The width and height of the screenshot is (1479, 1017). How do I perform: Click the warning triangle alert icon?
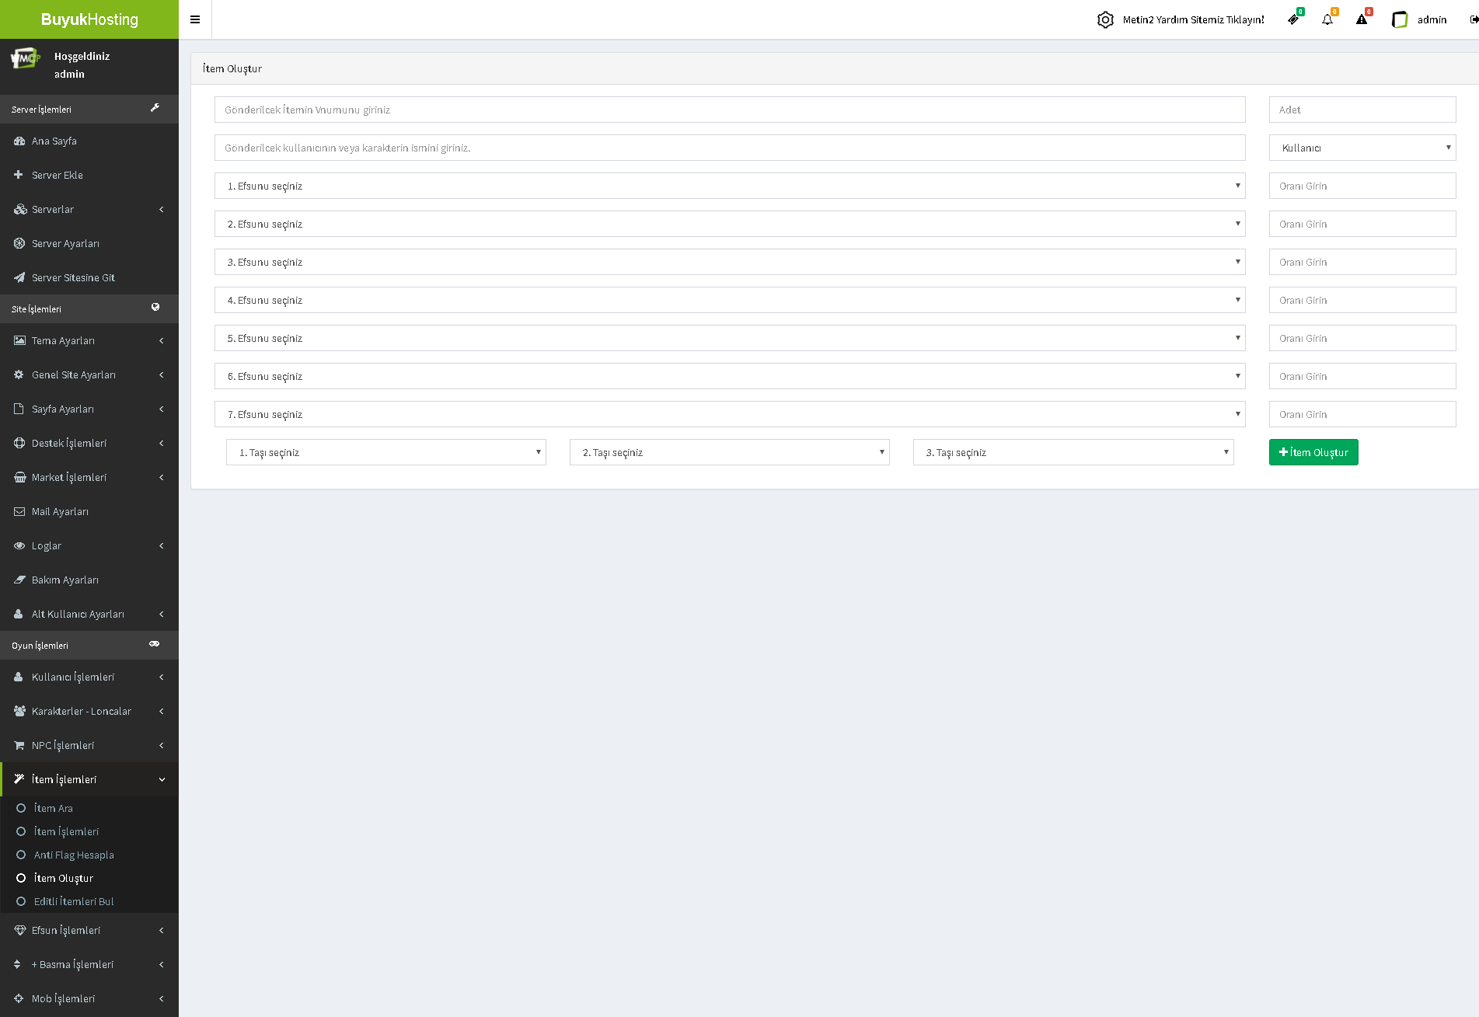(x=1362, y=19)
